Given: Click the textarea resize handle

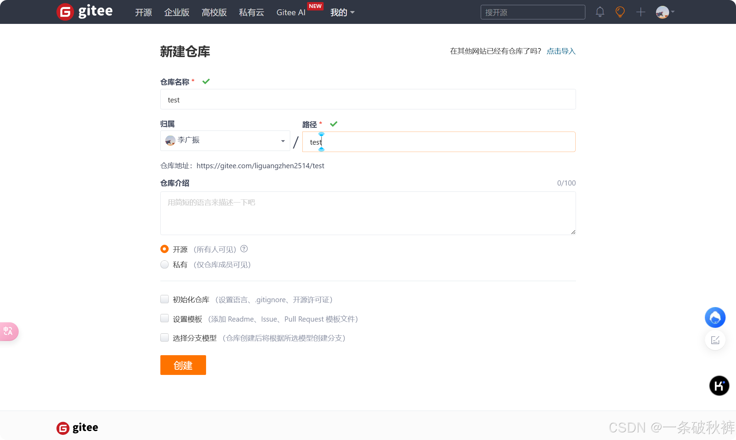Looking at the screenshot, I should click(x=573, y=232).
